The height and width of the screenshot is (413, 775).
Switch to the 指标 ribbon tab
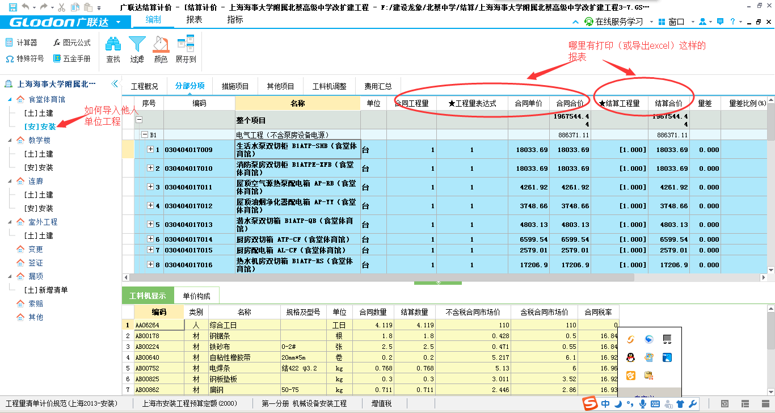coord(235,20)
